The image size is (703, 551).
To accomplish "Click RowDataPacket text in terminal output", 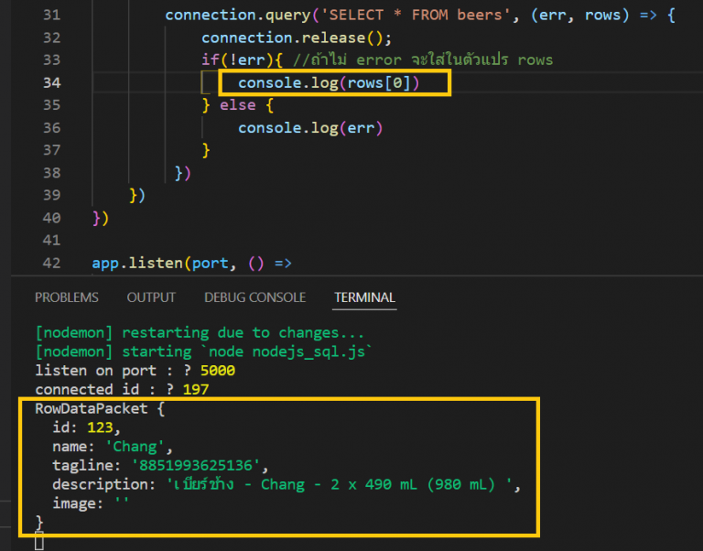I will [x=88, y=408].
